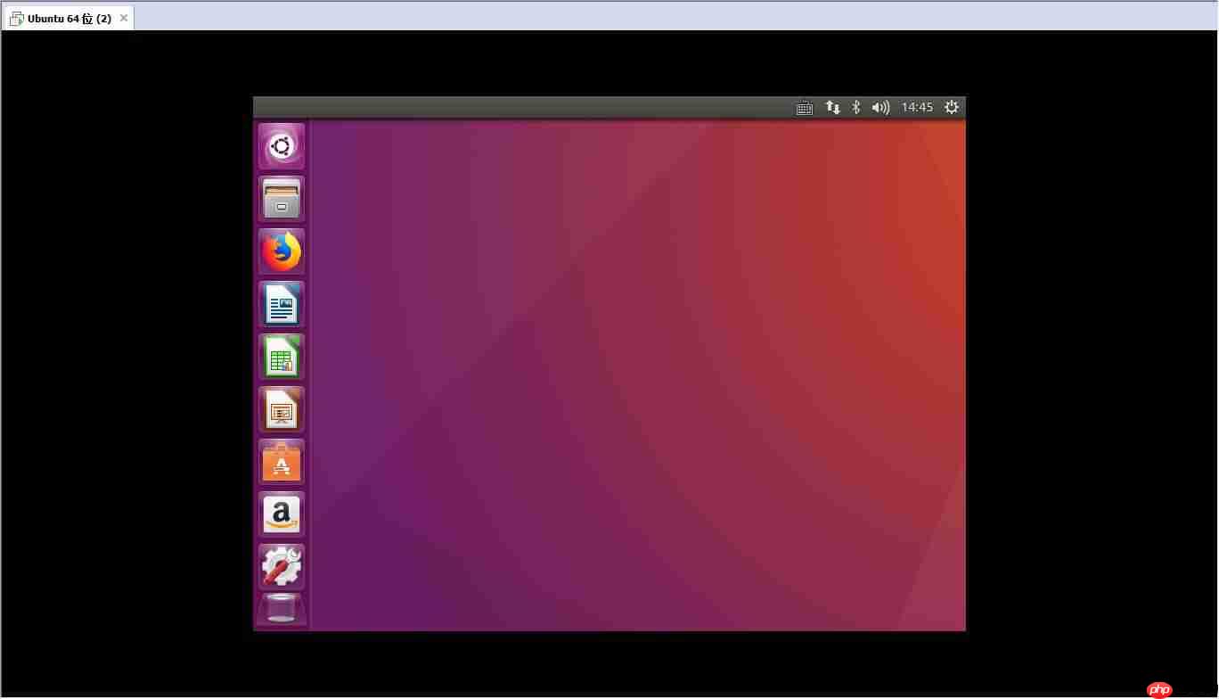Image resolution: width=1219 pixels, height=699 pixels.
Task: Open the session gear power menu
Action: (952, 108)
